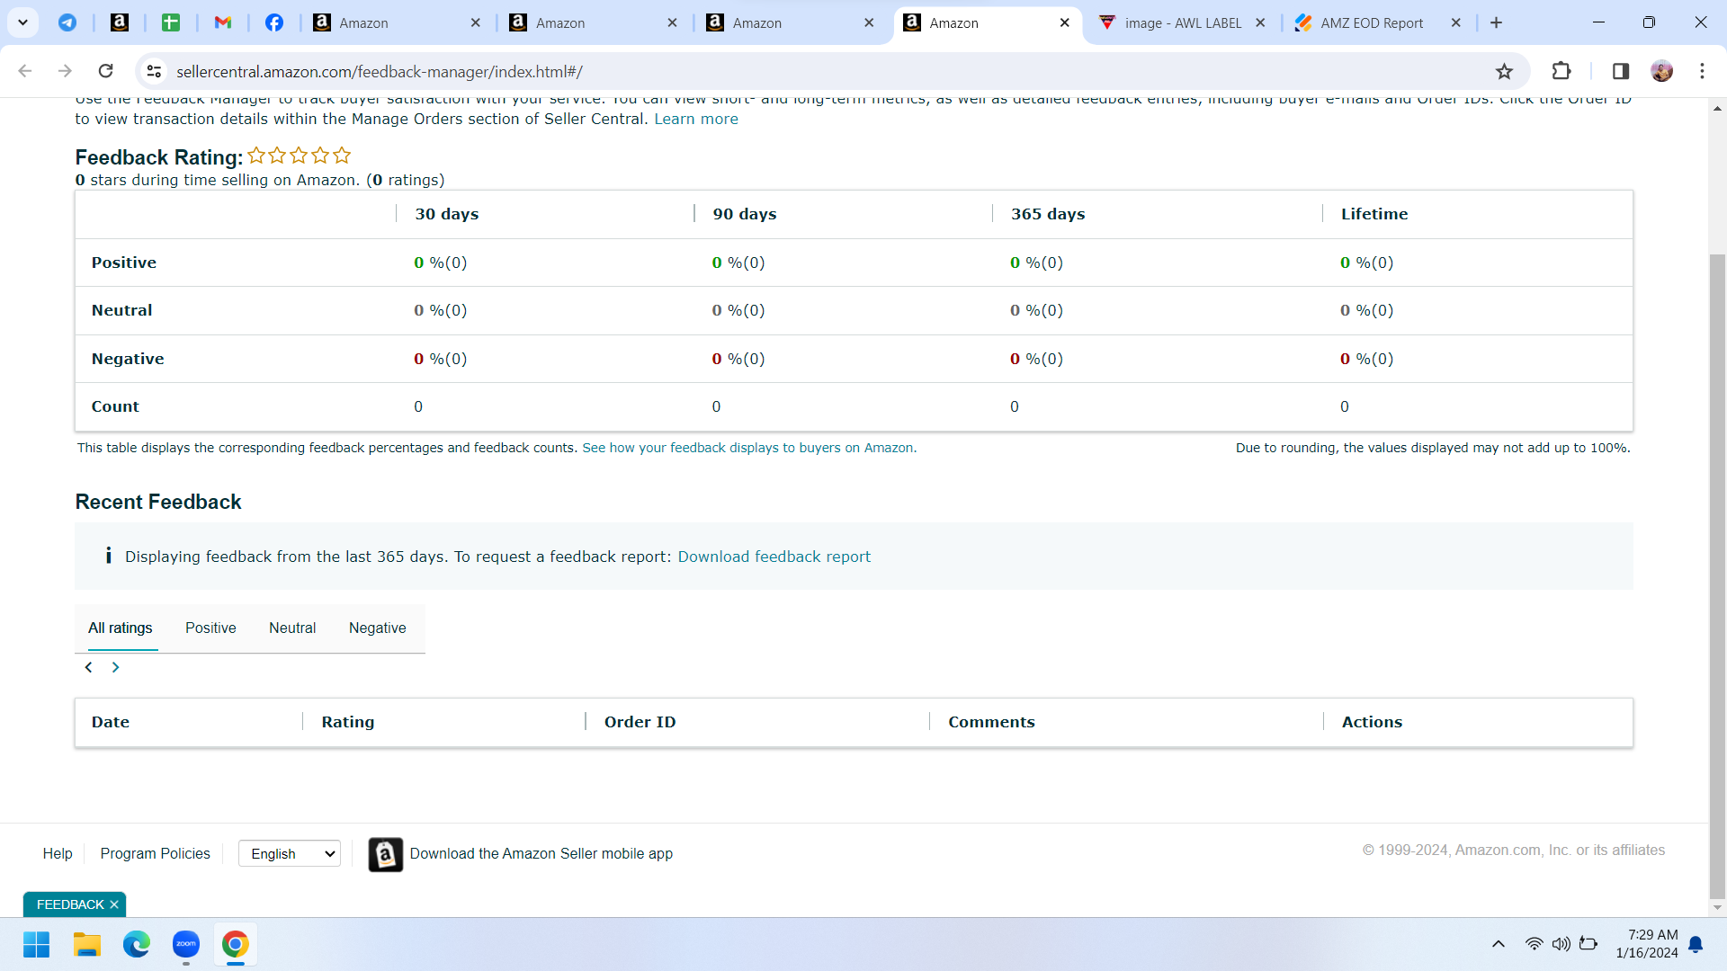The height and width of the screenshot is (971, 1727).
Task: Click the Lifetime column header
Action: click(x=1374, y=214)
